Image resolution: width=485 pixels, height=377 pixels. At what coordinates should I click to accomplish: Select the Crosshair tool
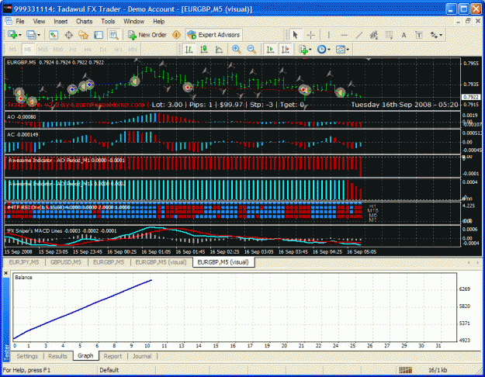[310, 35]
